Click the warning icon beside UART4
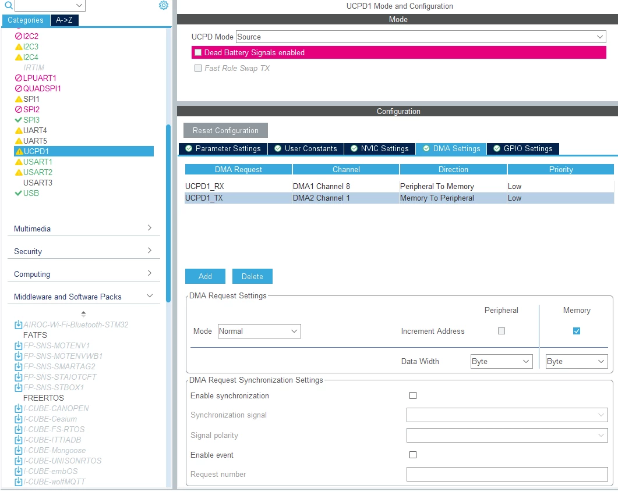The height and width of the screenshot is (492, 618). coord(19,131)
